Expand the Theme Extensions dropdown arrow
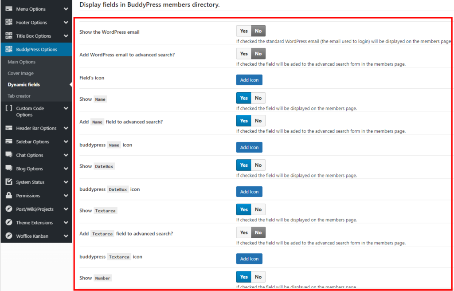The width and height of the screenshot is (454, 291). [x=66, y=223]
